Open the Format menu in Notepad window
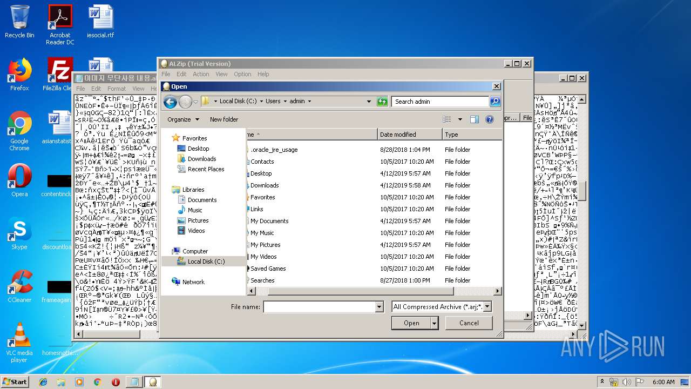The image size is (691, 389). 116,89
